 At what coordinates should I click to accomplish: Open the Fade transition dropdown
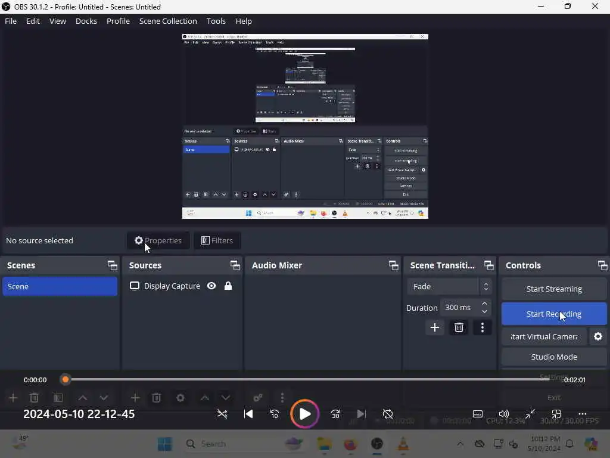[449, 287]
